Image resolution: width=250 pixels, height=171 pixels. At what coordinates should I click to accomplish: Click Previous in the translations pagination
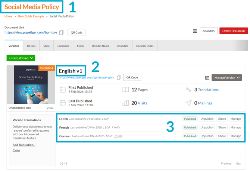click(x=226, y=163)
